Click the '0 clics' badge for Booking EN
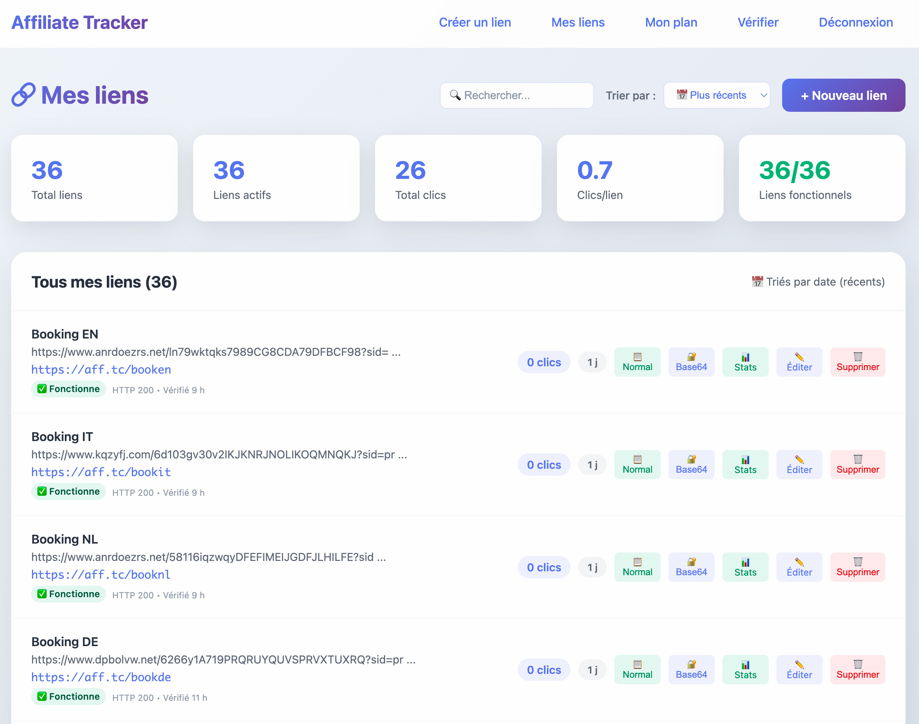The width and height of the screenshot is (919, 724). point(544,362)
